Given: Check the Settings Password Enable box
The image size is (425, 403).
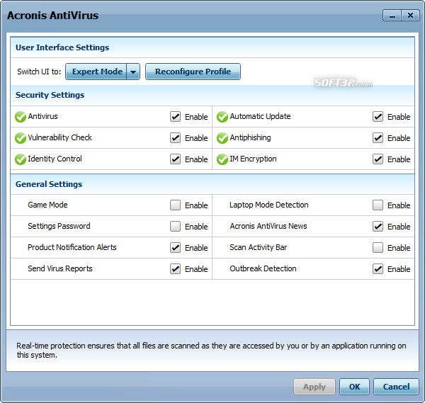Looking at the screenshot, I should (176, 227).
